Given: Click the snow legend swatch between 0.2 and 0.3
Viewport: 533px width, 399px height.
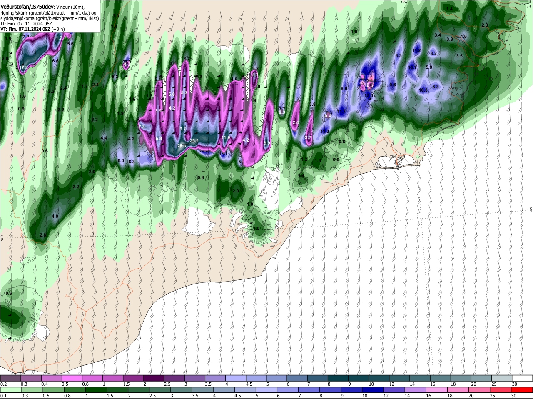Looking at the screenshot, I should [10, 378].
